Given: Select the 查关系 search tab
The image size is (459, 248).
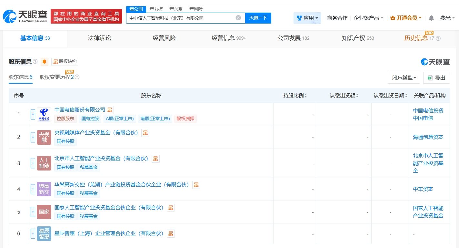Looking at the screenshot, I should [176, 9].
